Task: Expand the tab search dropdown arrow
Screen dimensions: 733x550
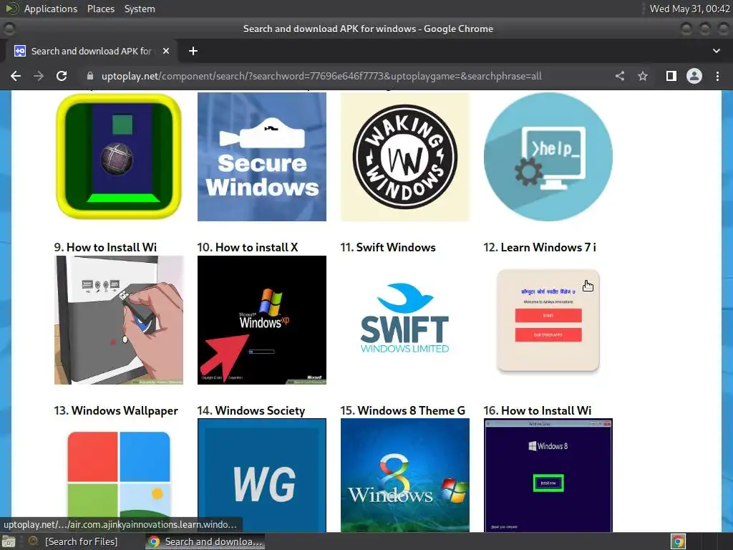Action: [716, 51]
